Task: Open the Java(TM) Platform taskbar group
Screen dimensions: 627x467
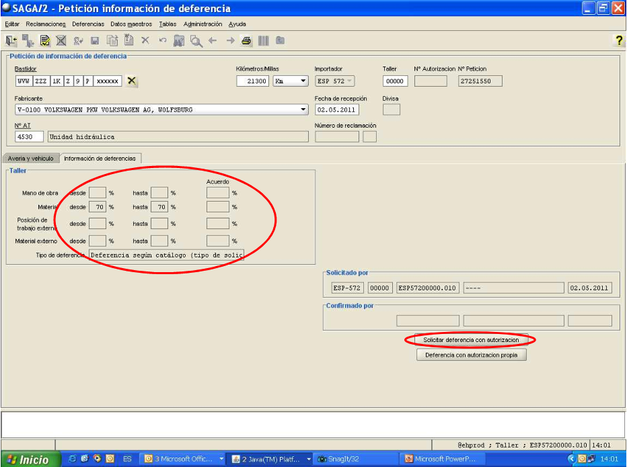Action: tap(271, 459)
